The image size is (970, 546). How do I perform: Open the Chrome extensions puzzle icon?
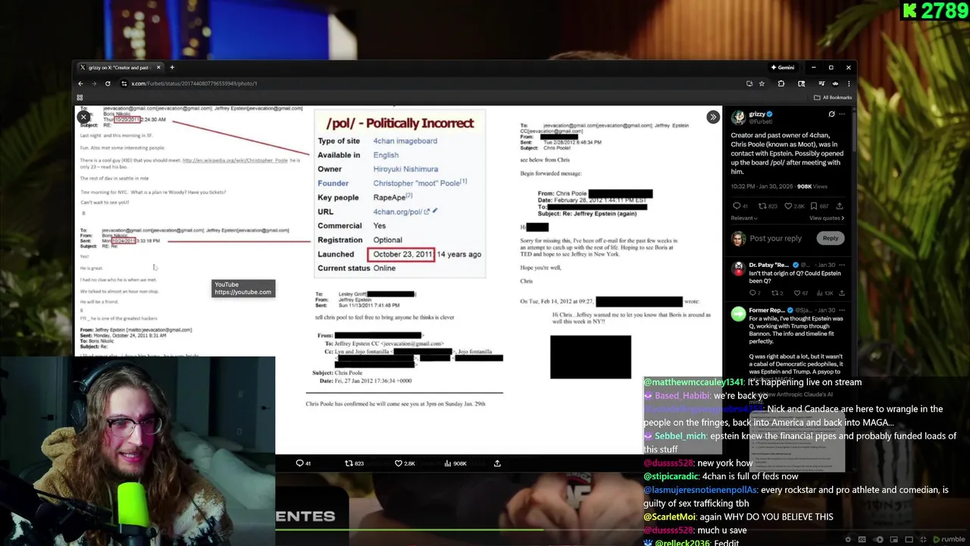click(781, 83)
